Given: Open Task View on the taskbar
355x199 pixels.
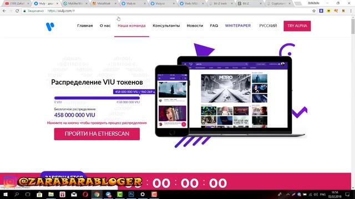Looking at the screenshot, I should (28, 194).
